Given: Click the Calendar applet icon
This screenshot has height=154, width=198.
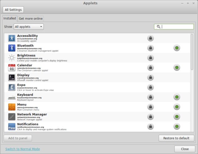Looking at the screenshot, I should coord(12,68).
